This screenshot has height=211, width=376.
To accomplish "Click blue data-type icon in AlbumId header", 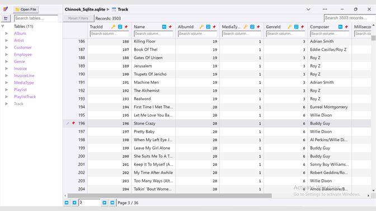I will (x=208, y=27).
